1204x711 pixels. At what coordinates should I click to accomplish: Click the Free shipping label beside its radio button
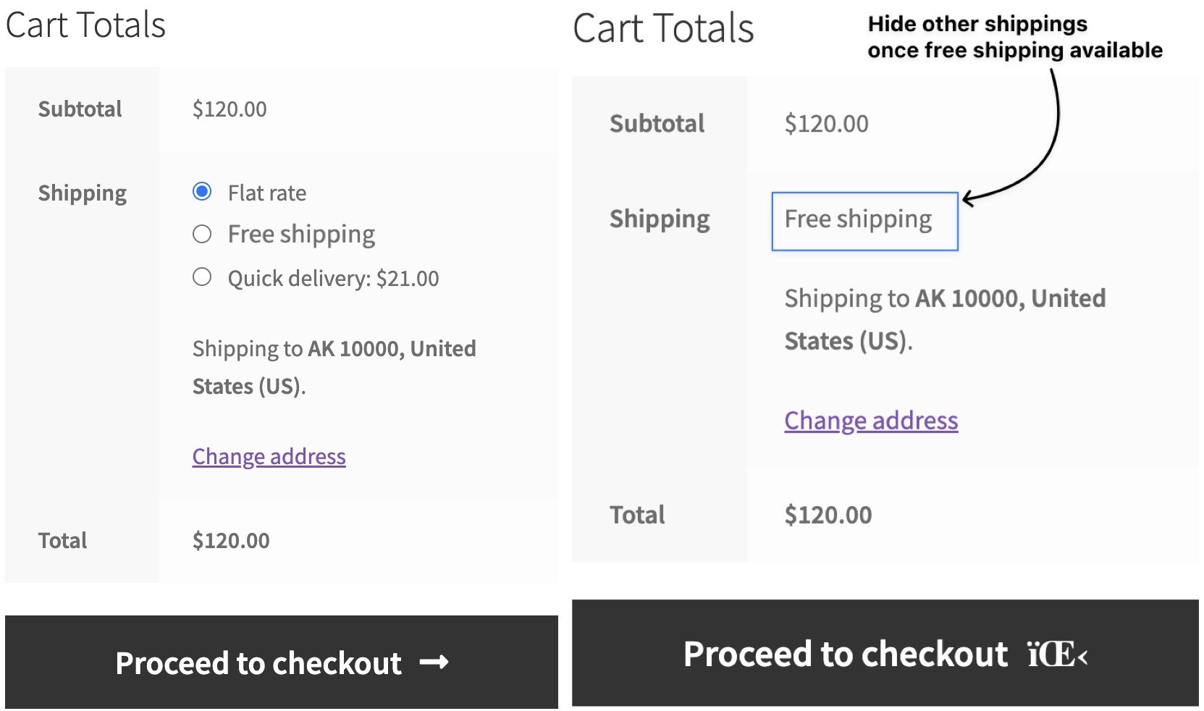point(301,235)
